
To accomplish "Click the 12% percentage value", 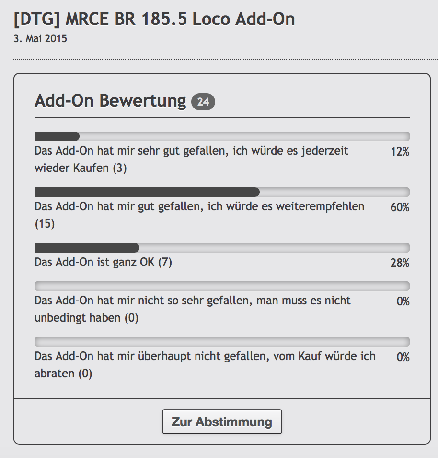I will pos(400,152).
